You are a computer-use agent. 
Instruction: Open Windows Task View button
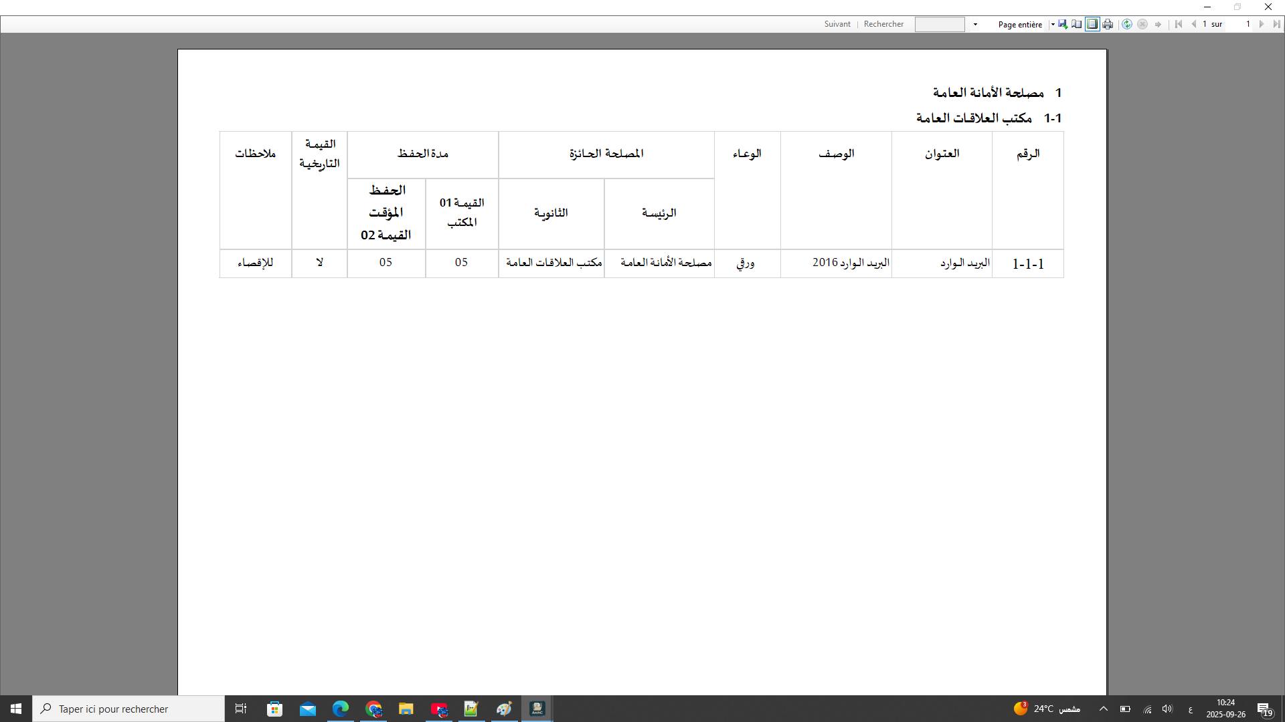point(241,709)
